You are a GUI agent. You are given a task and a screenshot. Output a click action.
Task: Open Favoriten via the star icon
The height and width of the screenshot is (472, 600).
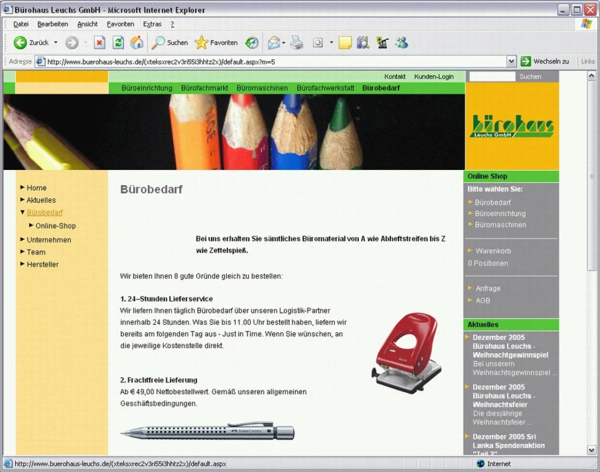(201, 42)
